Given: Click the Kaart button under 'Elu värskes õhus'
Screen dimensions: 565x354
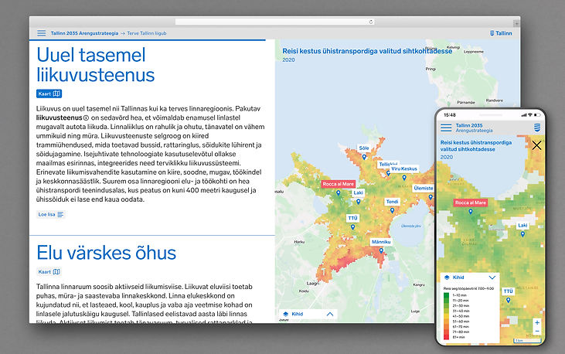Looking at the screenshot, I should [x=49, y=272].
